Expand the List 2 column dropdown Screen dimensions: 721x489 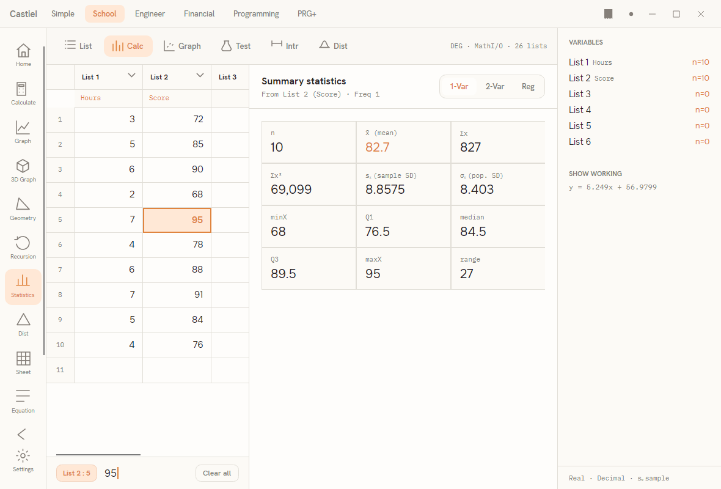[x=200, y=75]
